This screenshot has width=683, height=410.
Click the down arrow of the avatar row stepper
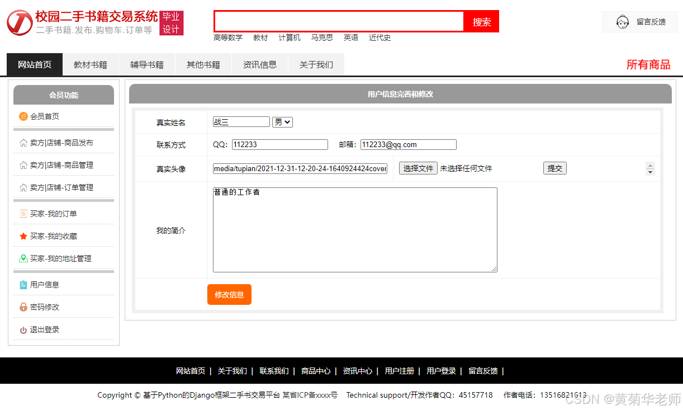point(650,172)
